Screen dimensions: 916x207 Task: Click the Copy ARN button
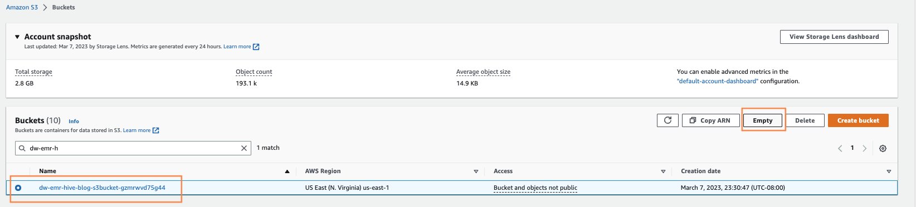tap(710, 120)
